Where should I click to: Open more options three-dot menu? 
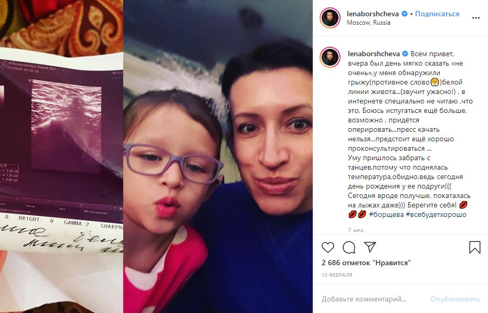point(476,18)
